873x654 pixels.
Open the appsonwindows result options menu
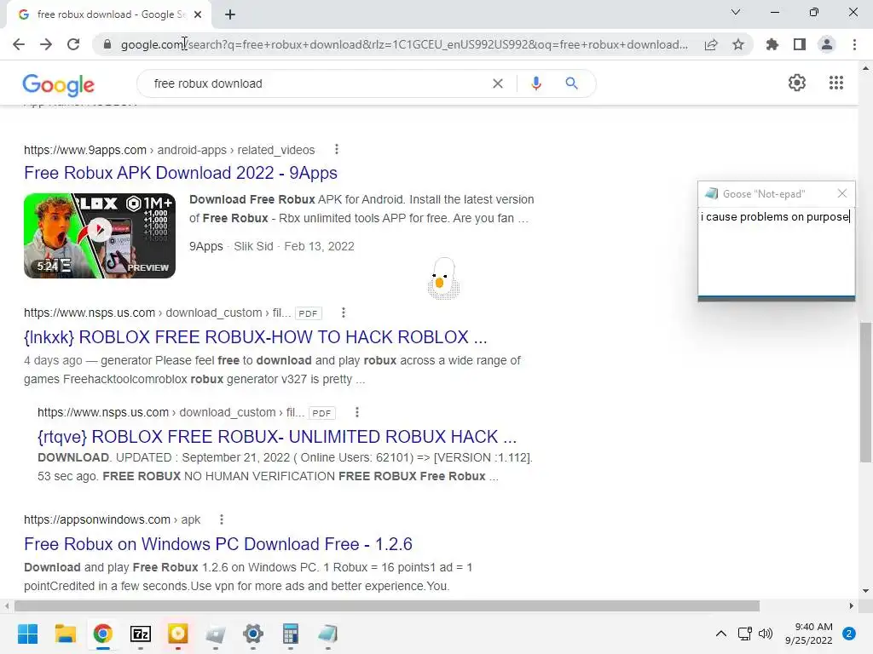pyautogui.click(x=222, y=519)
